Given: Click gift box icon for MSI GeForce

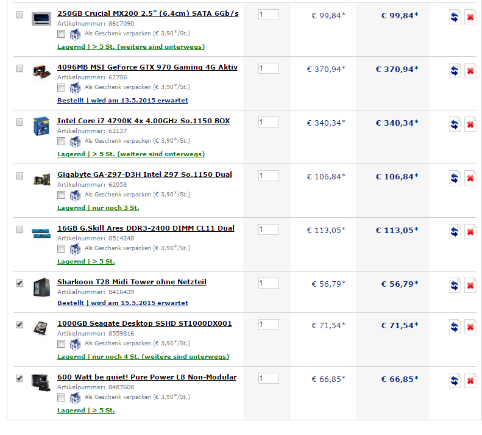Looking at the screenshot, I should pos(75,88).
